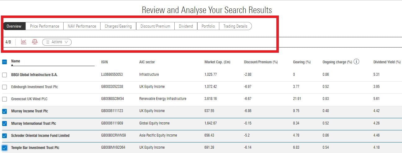Open Edinburgh Investment Trust Plc link
The image size is (402, 153).
click(34, 87)
